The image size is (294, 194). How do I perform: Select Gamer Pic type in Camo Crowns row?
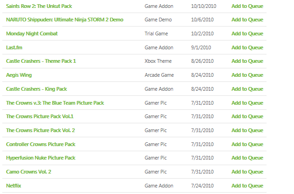(156, 172)
